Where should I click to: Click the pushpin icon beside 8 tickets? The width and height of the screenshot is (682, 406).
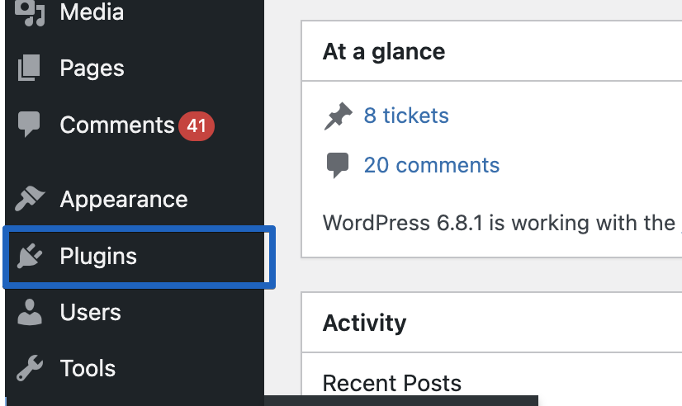[337, 116]
